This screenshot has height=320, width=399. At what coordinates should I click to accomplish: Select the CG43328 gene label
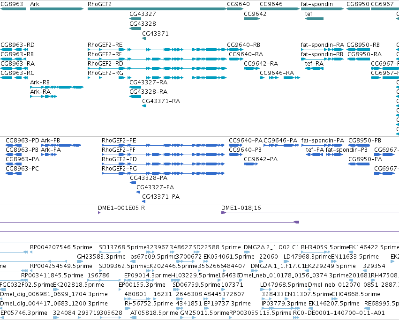click(143, 23)
